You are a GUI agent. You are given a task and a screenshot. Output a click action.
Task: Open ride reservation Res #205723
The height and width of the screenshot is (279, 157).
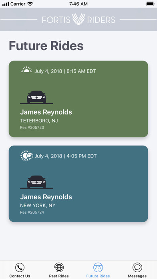pos(32,127)
